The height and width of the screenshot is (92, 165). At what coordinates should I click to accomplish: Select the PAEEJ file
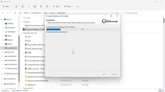pyautogui.click(x=28, y=53)
